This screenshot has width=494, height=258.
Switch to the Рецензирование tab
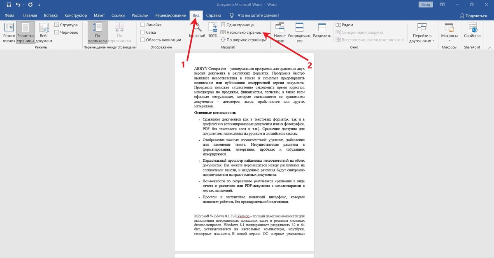(170, 15)
